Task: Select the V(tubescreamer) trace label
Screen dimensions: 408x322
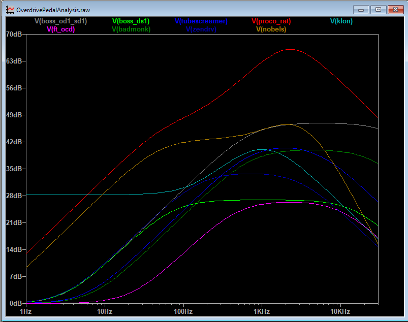Action: point(201,21)
